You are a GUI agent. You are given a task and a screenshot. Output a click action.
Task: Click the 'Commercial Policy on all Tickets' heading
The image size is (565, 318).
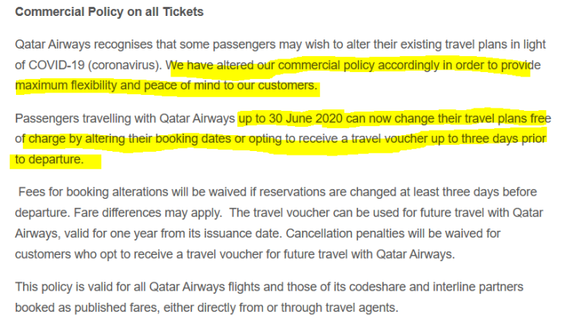click(110, 12)
